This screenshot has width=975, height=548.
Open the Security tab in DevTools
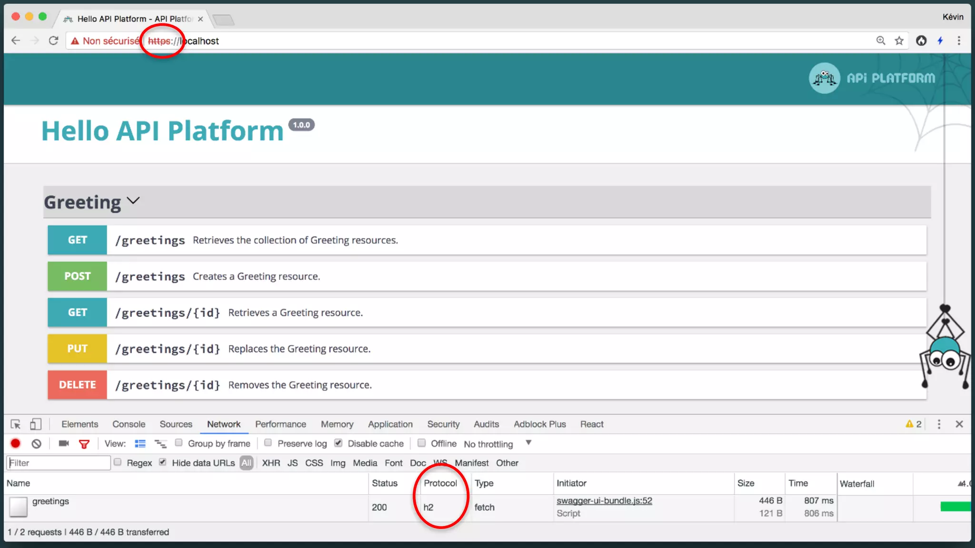click(443, 424)
